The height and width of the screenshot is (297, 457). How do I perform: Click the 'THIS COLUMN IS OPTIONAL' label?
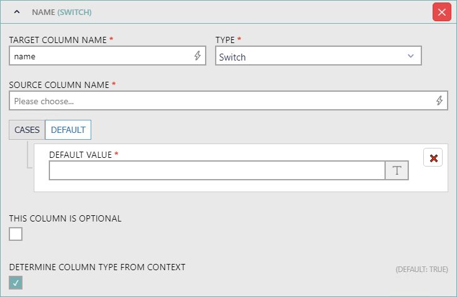pos(65,218)
